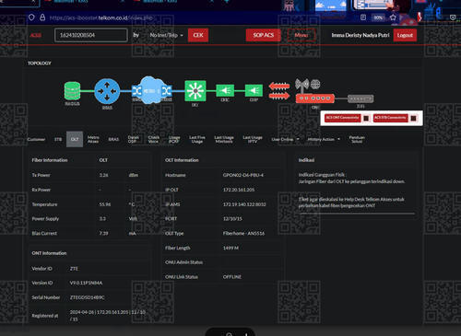
Task: Click the reader view icon in address bar
Action: pyautogui.click(x=363, y=17)
